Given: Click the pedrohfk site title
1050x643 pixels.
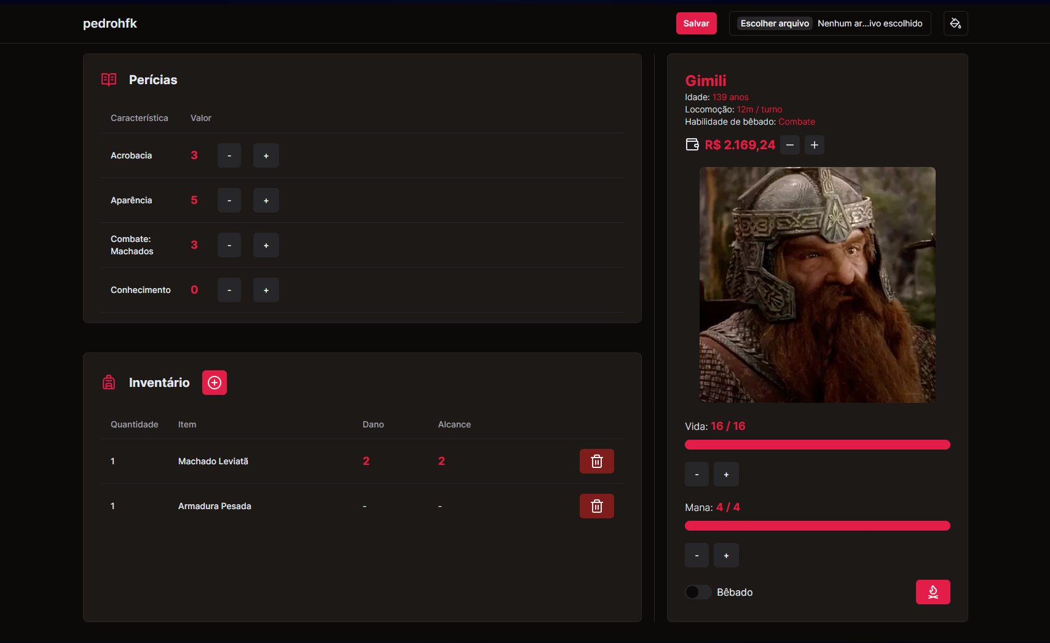Looking at the screenshot, I should point(110,23).
